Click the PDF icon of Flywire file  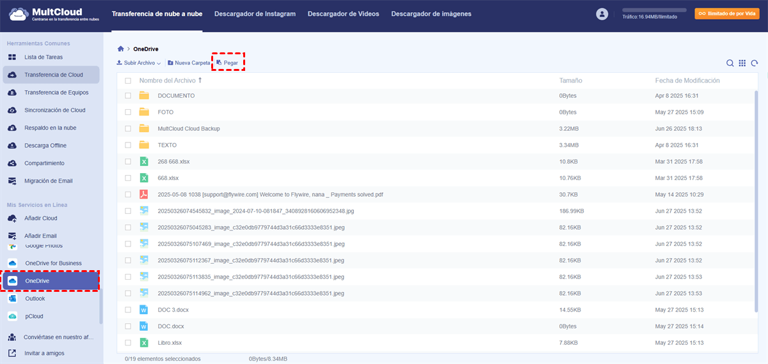tap(144, 194)
